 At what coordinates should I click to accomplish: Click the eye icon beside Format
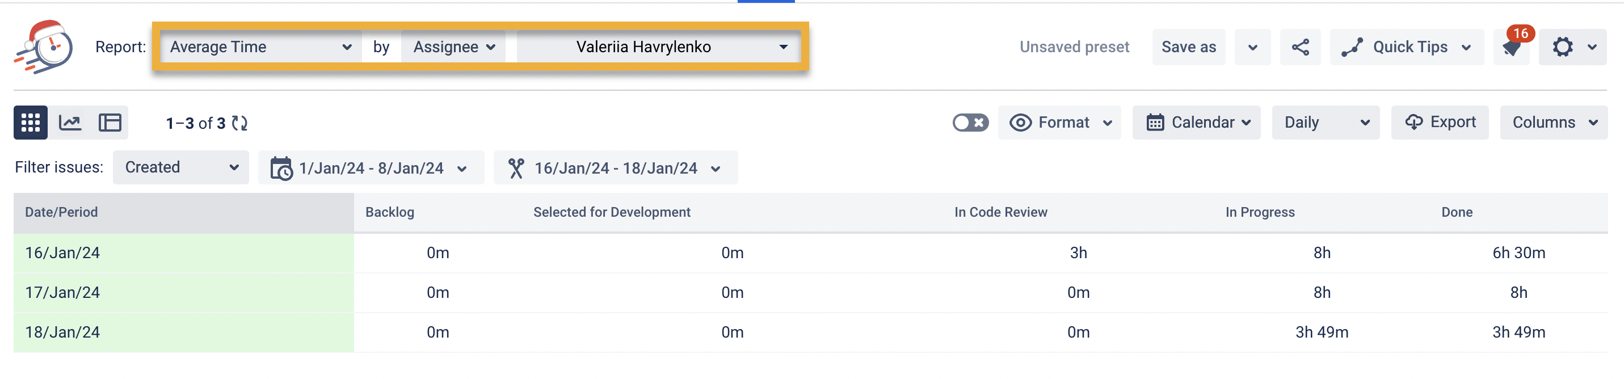click(1021, 123)
